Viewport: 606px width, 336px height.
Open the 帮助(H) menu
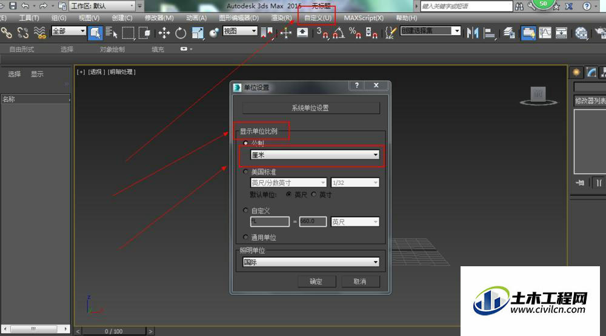tap(406, 18)
